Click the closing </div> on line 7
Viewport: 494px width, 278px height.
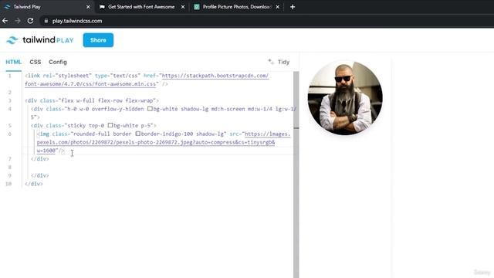coord(40,159)
